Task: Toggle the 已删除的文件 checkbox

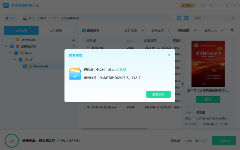Action: (12, 46)
